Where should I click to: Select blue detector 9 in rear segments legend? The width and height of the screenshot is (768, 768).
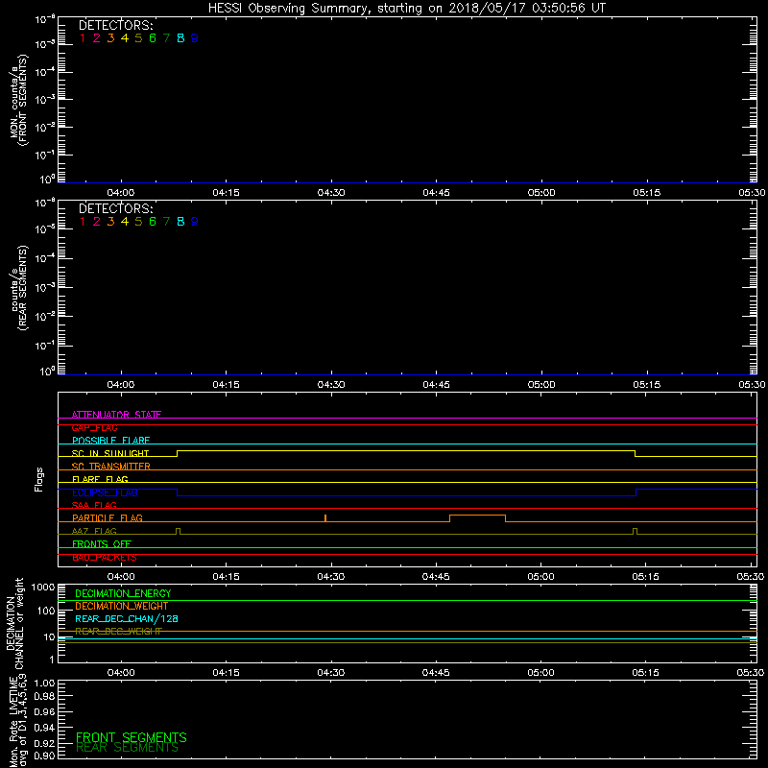[x=195, y=222]
